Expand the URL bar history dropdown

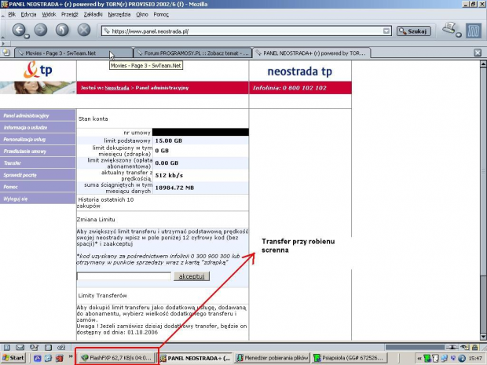386,31
